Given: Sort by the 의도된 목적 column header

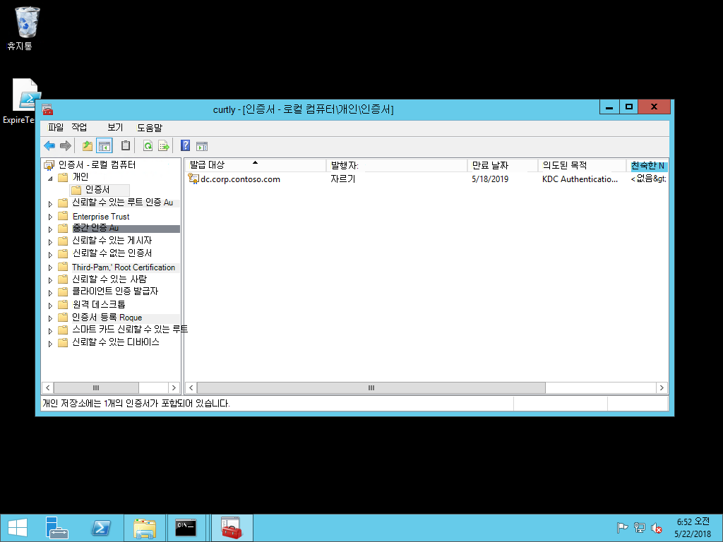Looking at the screenshot, I should (582, 165).
